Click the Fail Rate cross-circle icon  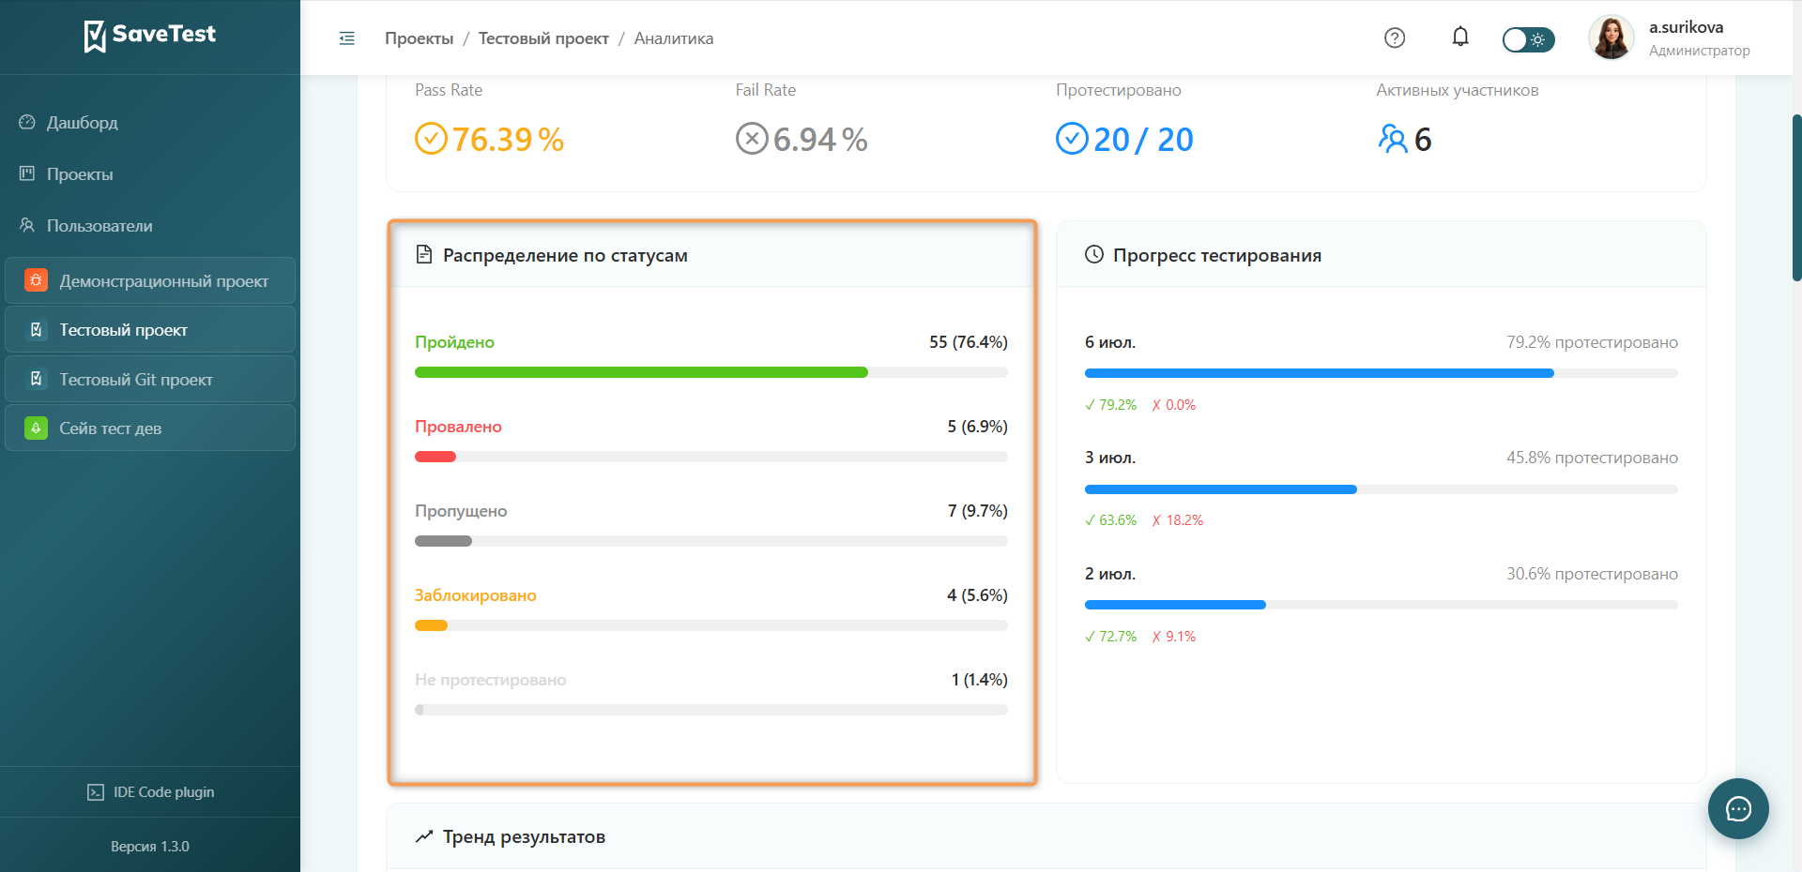pos(752,139)
